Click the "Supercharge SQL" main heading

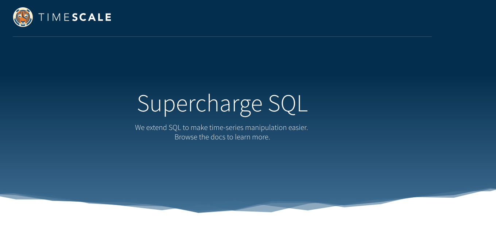click(222, 103)
